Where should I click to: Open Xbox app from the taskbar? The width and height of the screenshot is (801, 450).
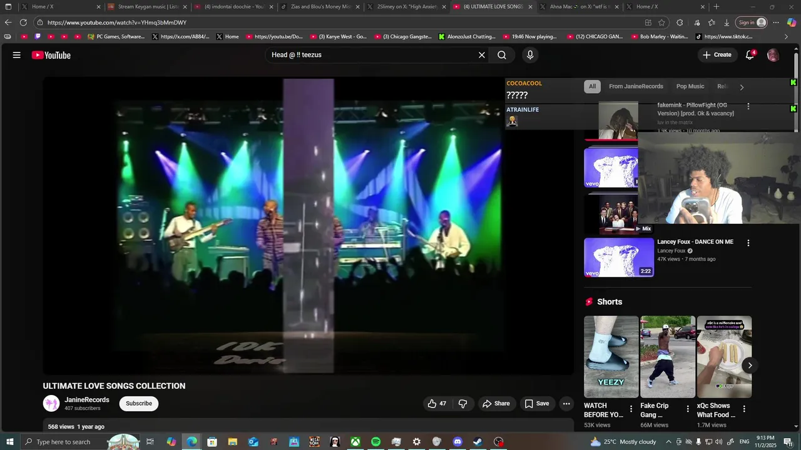(355, 442)
